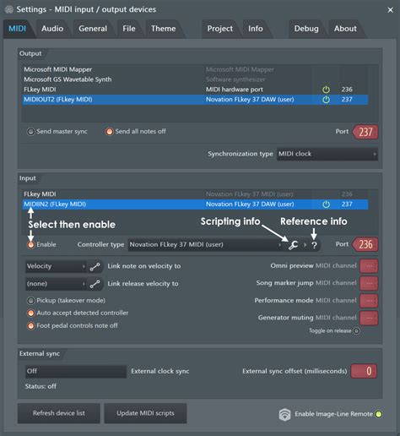The height and width of the screenshot is (436, 400).
Task: Click the input Port 236 value box
Action: pos(365,244)
